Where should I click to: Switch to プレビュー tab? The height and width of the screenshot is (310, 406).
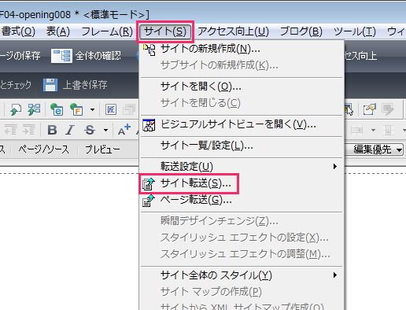[102, 149]
